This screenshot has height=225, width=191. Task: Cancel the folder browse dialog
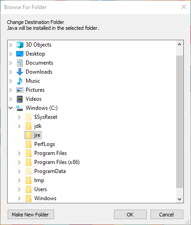(167, 215)
